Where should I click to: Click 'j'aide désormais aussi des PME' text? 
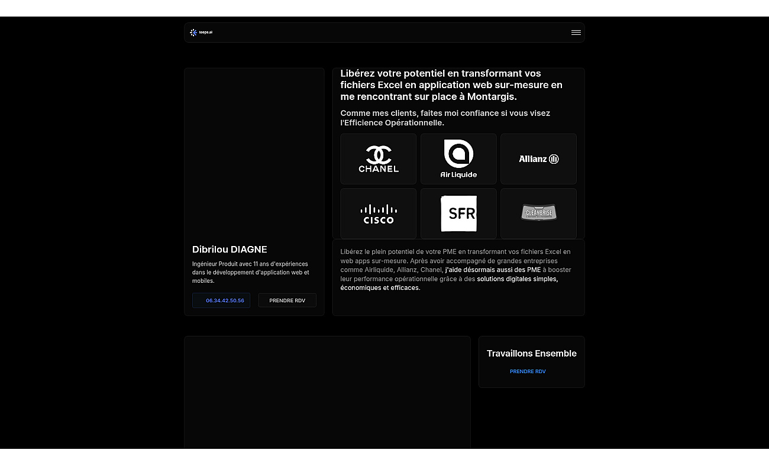tap(493, 270)
